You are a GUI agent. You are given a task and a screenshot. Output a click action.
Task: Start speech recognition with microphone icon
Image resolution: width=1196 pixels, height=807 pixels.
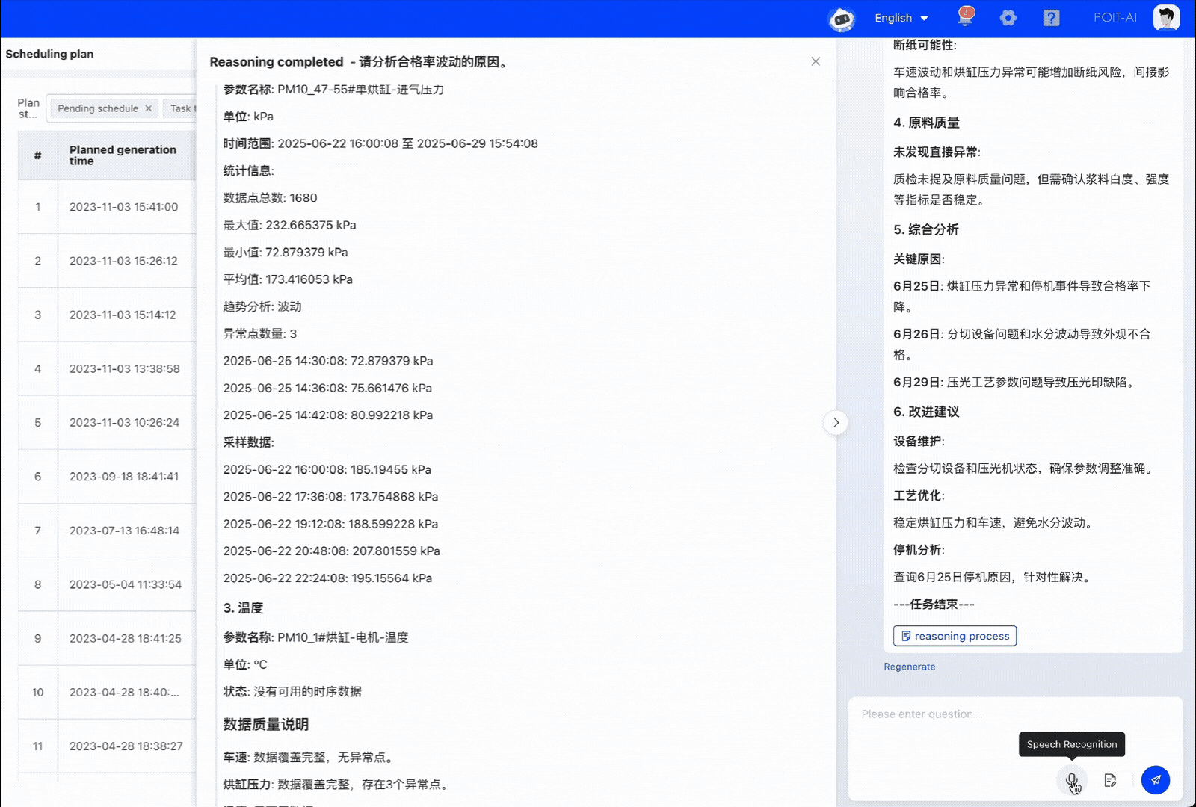[1072, 781]
